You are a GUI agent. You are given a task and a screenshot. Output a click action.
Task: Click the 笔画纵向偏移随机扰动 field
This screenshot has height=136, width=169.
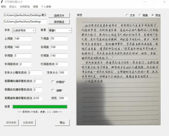[x=38, y=90]
